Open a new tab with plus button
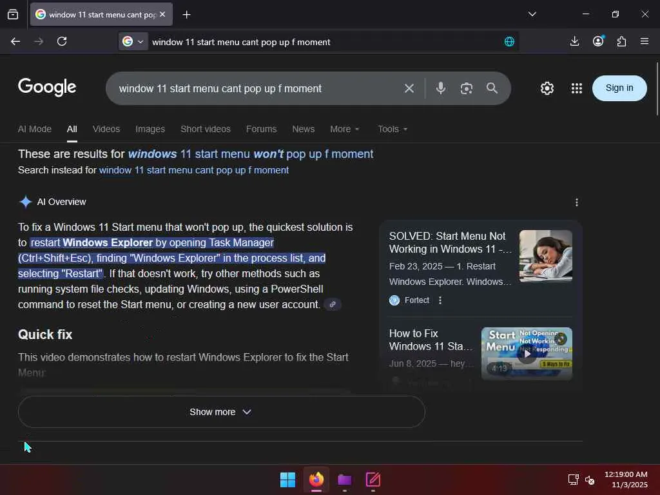The height and width of the screenshot is (495, 660). (186, 15)
